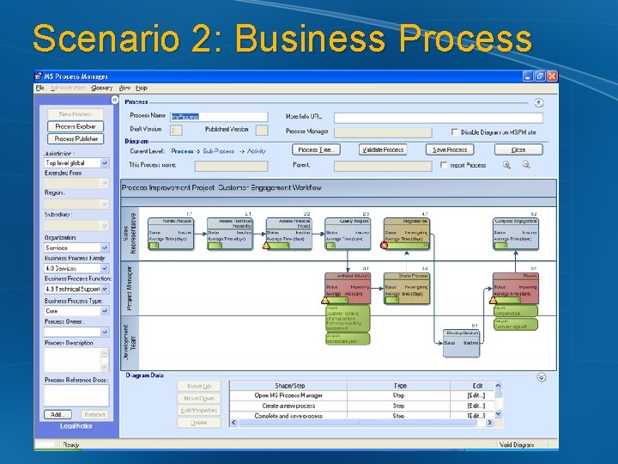Open the Legal Notice link
Image resolution: width=618 pixels, height=464 pixels.
pyautogui.click(x=76, y=426)
